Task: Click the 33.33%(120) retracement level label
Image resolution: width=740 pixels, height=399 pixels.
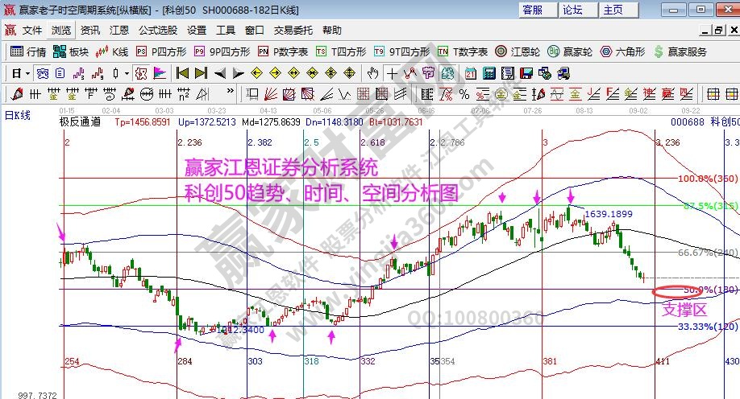Action: click(x=708, y=327)
